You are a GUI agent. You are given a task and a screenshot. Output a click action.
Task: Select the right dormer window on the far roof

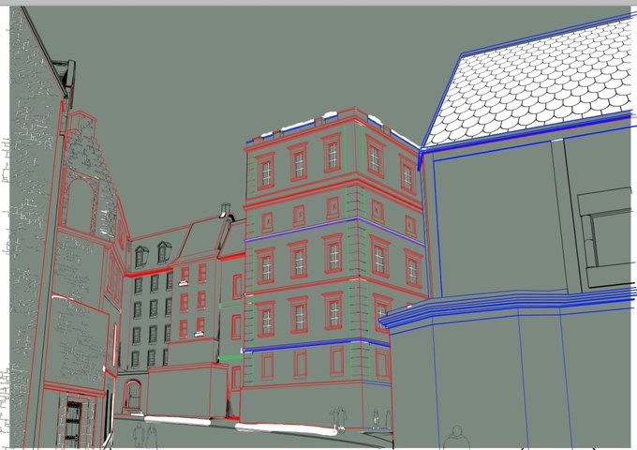point(164,252)
